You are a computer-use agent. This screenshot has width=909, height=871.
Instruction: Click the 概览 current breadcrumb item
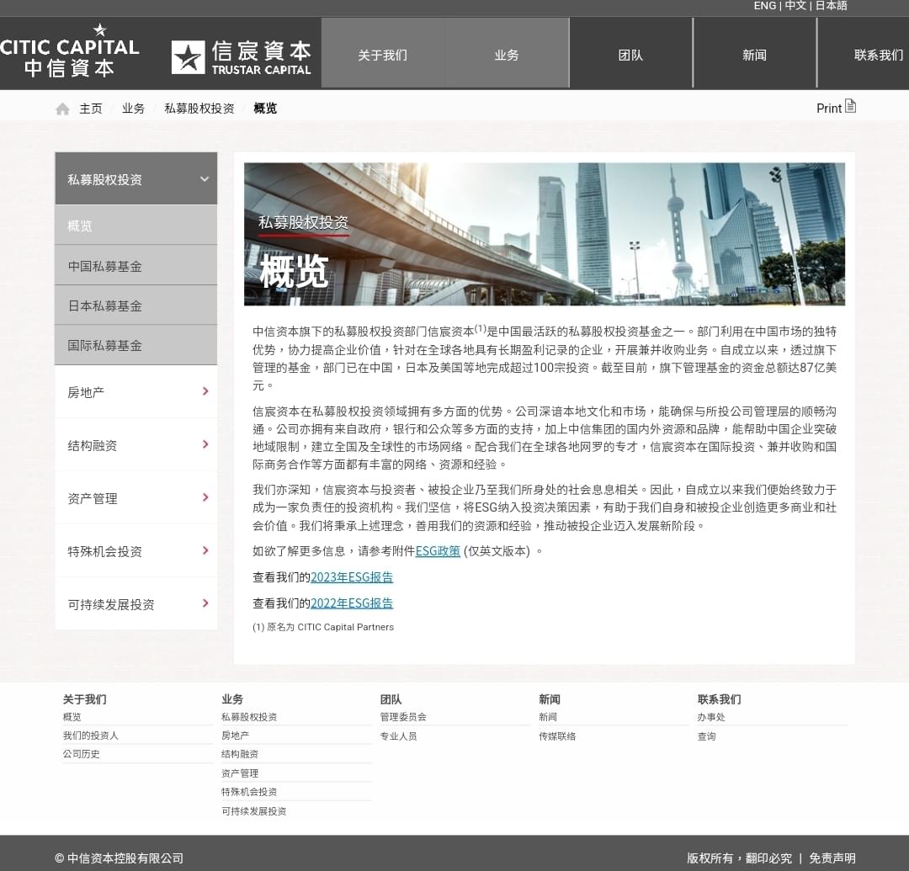click(x=265, y=109)
